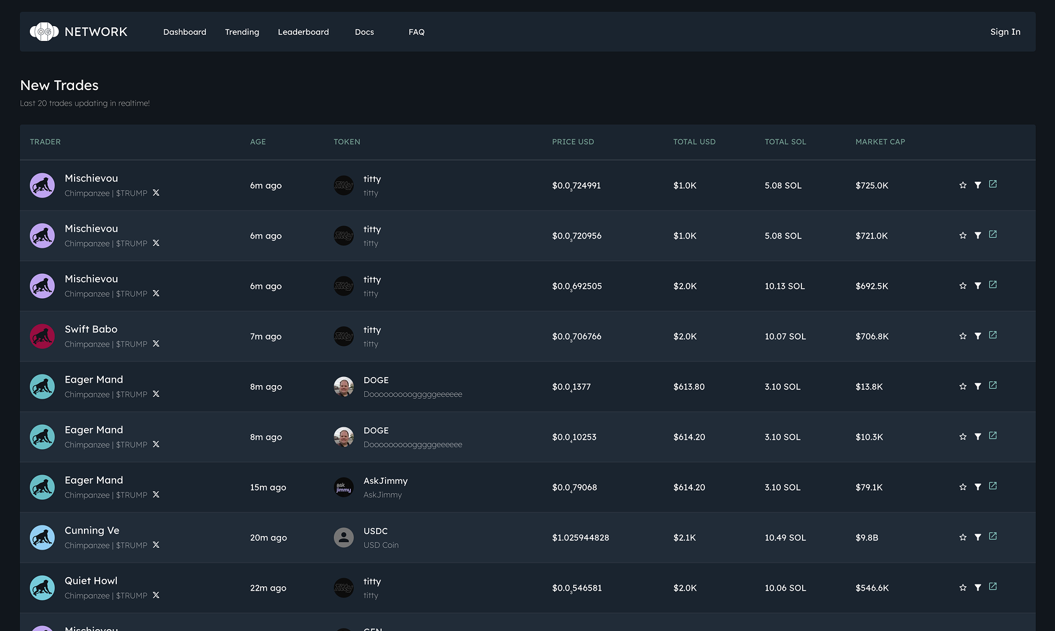Viewport: 1055px width, 631px height.
Task: Open the Dashboard page
Action: 185,32
